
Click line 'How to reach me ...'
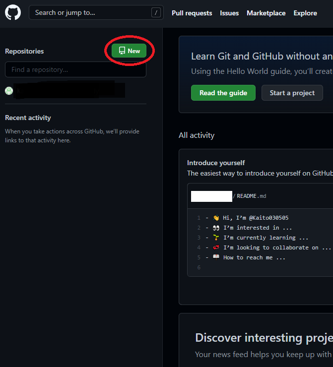(254, 257)
